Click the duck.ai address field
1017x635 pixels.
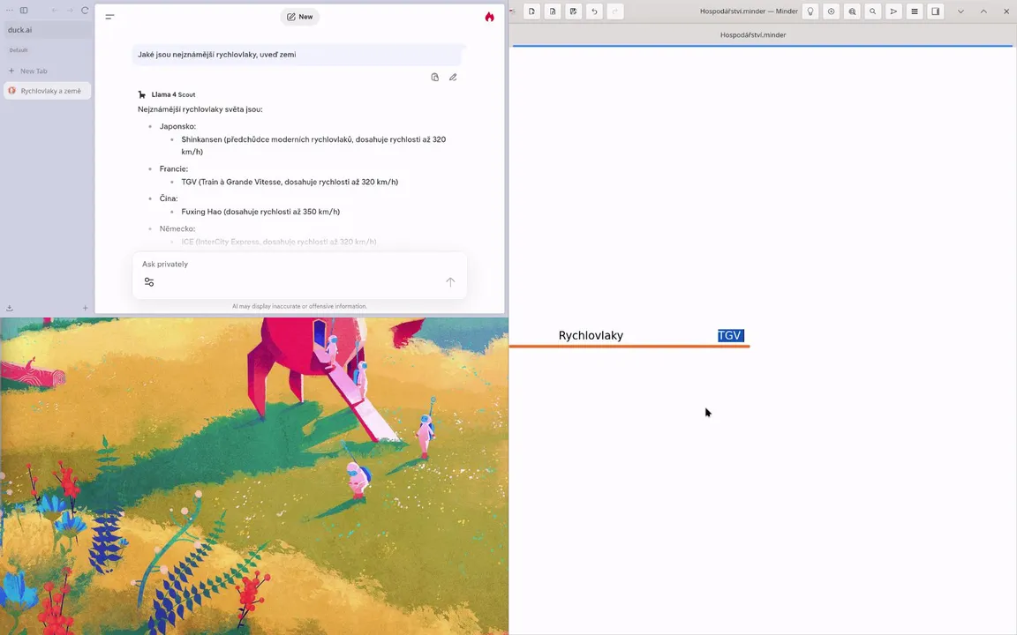coord(47,30)
